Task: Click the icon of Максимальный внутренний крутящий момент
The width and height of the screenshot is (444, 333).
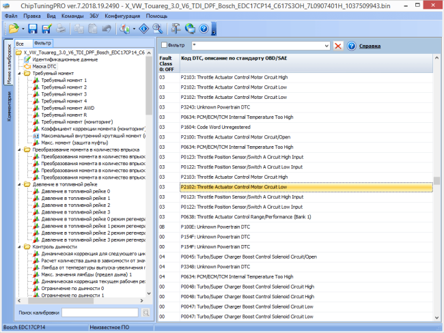Action: click(36, 136)
